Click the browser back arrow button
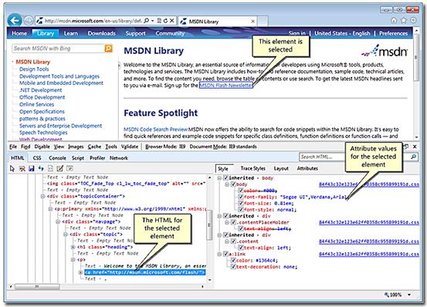Screen dimensions: 427x307 point(15,20)
